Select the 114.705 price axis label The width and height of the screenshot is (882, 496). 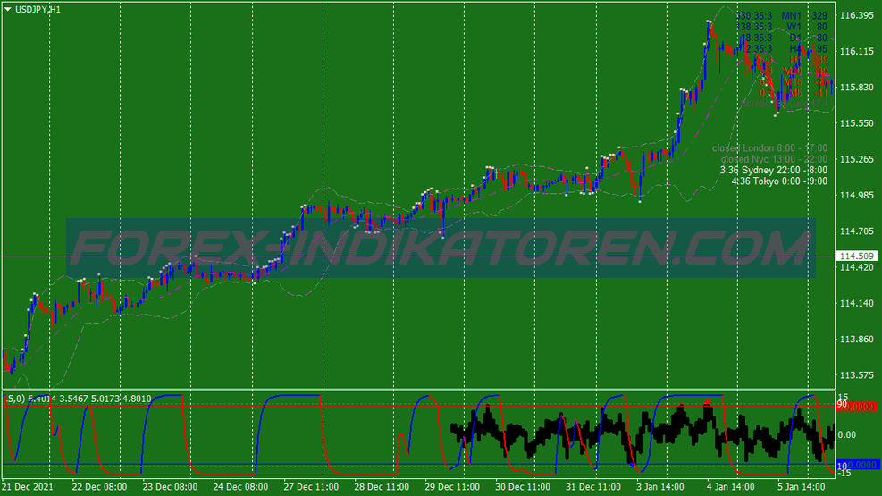(x=857, y=231)
